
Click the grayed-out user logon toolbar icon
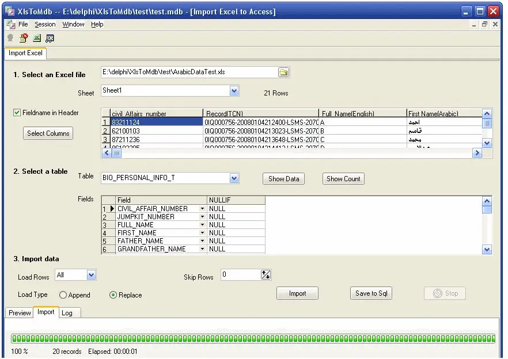click(10, 39)
